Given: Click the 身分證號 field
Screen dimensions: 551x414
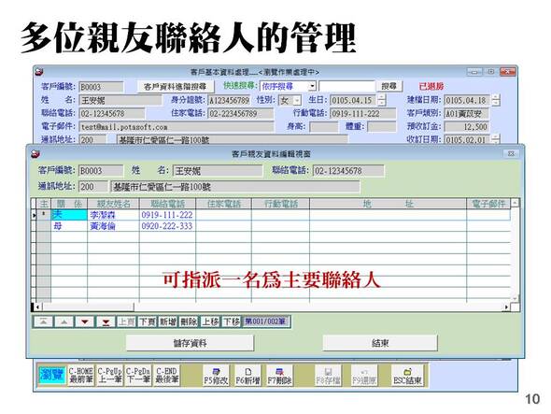Looking at the screenshot, I should point(229,101).
